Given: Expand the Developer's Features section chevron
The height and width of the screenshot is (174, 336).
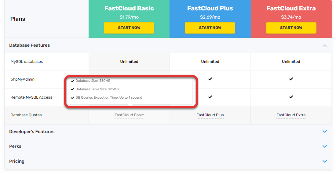Looking at the screenshot, I should [325, 131].
